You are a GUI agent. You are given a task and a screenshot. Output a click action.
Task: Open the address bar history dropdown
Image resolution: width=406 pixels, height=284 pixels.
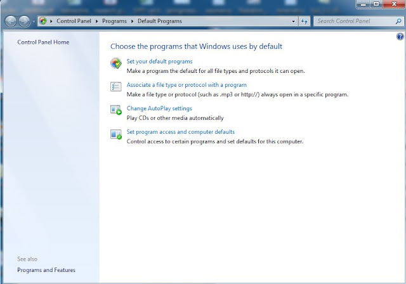[x=293, y=22]
